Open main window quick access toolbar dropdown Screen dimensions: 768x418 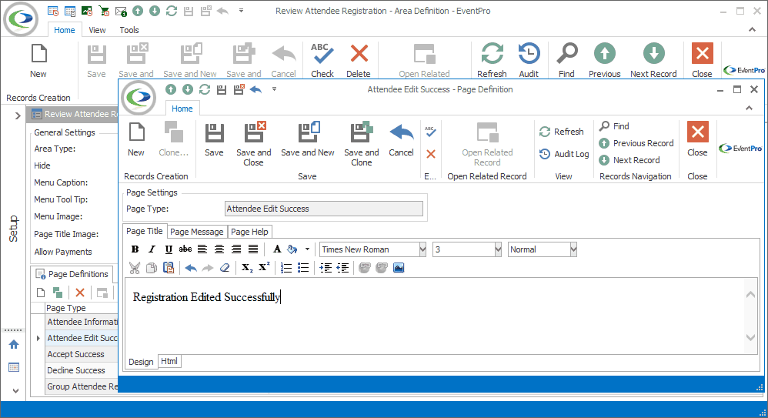(x=241, y=10)
